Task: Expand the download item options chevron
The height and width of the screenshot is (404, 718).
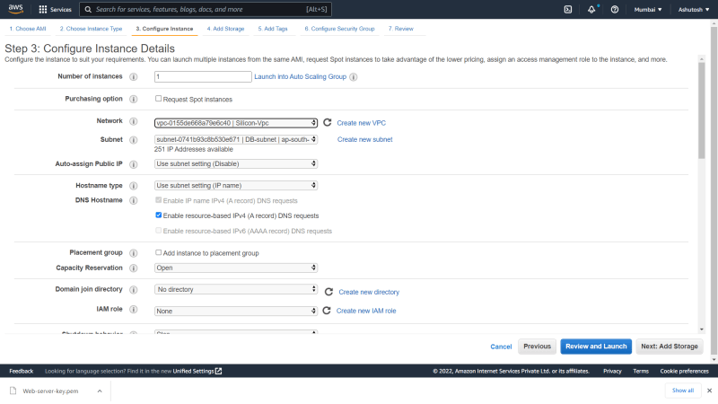Action: 100,391
